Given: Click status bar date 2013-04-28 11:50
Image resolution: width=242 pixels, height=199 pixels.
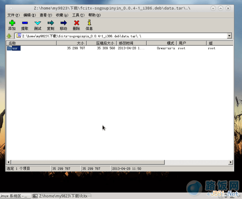Looking at the screenshot, I should [127, 169].
